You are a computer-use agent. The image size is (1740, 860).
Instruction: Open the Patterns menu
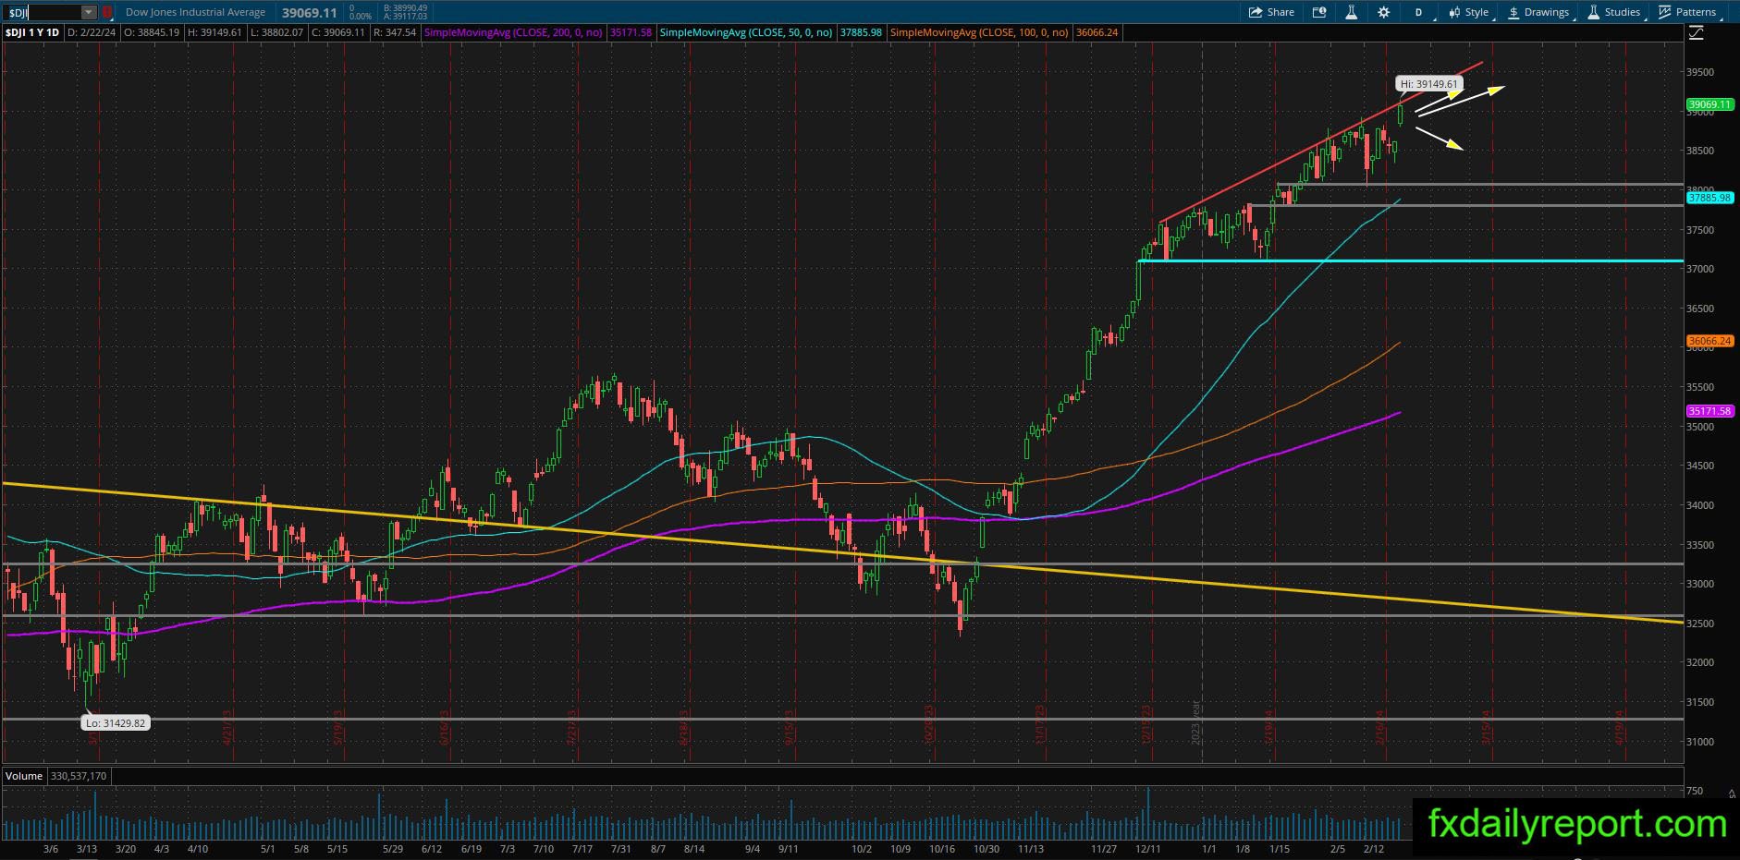[x=1689, y=12]
